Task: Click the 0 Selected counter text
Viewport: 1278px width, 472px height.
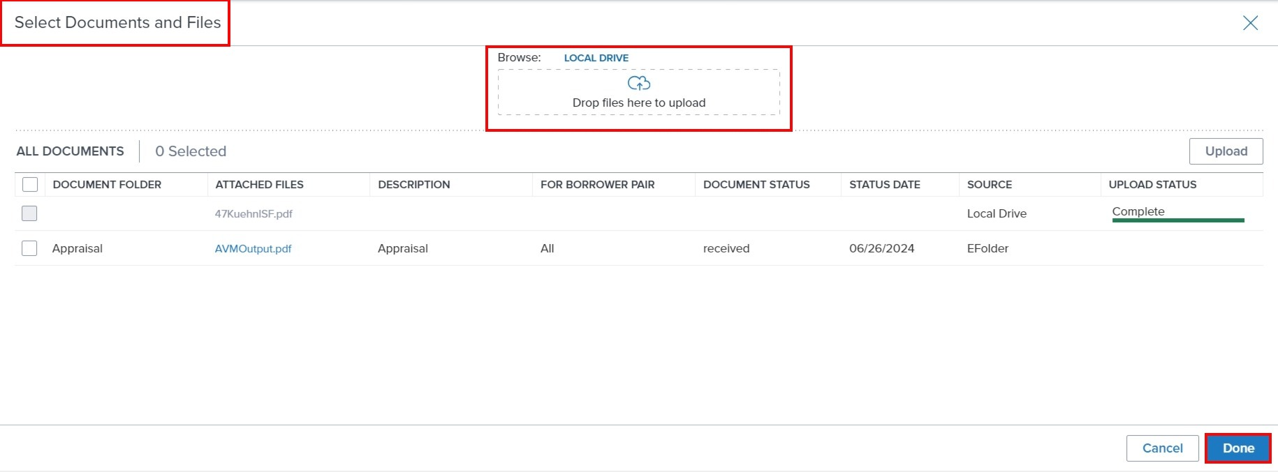Action: click(x=191, y=151)
